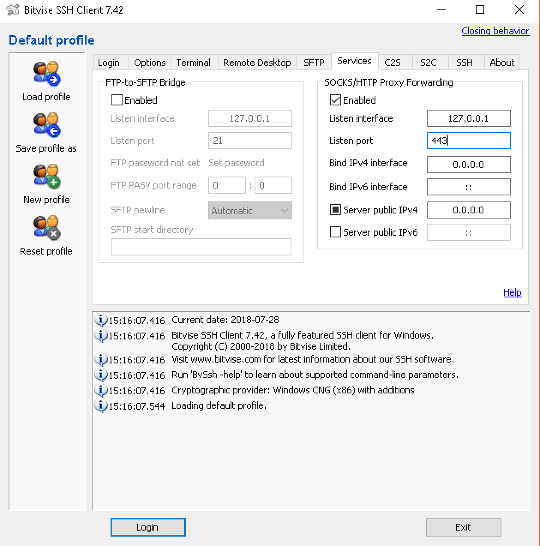Select the Services tab
The height and width of the screenshot is (546, 540).
[x=354, y=61]
